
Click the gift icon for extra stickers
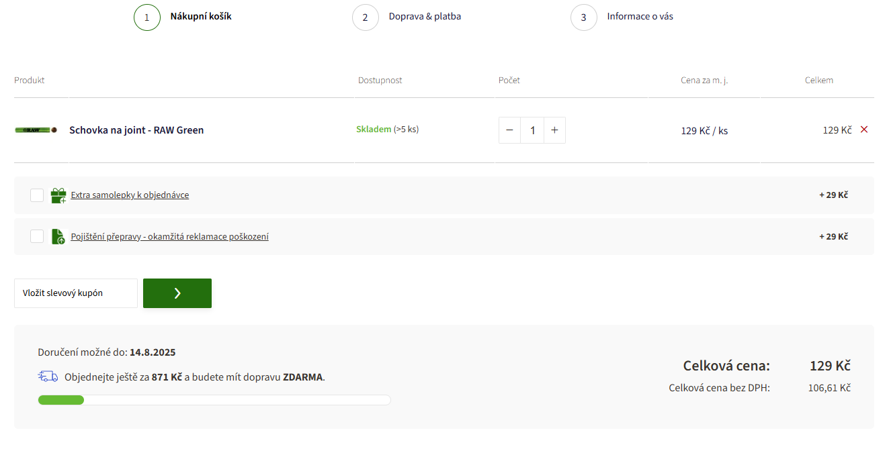[x=58, y=195]
